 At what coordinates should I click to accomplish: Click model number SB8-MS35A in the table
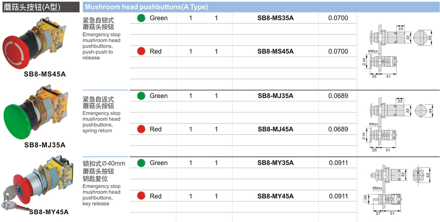point(275,18)
